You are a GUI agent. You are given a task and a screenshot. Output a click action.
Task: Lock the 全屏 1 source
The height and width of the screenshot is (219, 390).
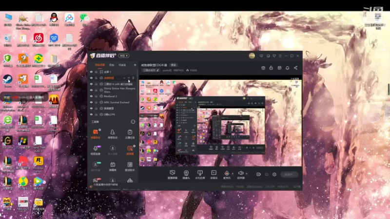(x=96, y=72)
